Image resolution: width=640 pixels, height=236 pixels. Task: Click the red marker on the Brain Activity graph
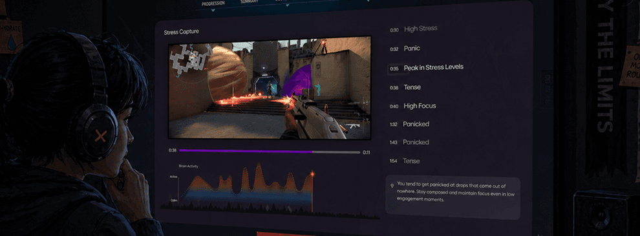click(x=313, y=174)
